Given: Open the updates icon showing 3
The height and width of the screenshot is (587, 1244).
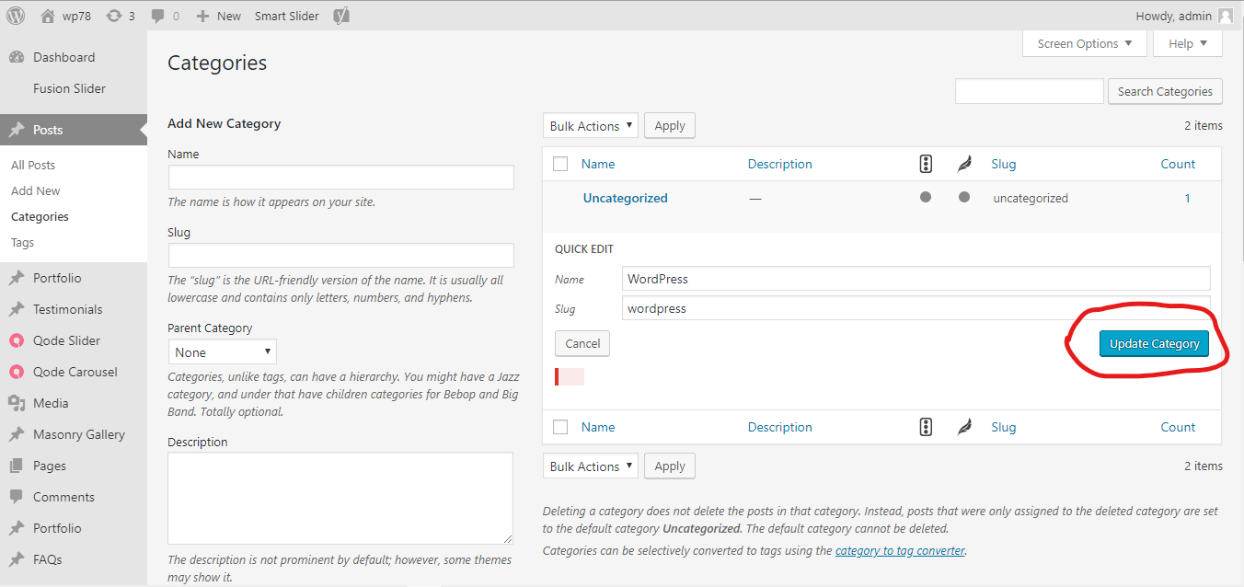Looking at the screenshot, I should 114,16.
